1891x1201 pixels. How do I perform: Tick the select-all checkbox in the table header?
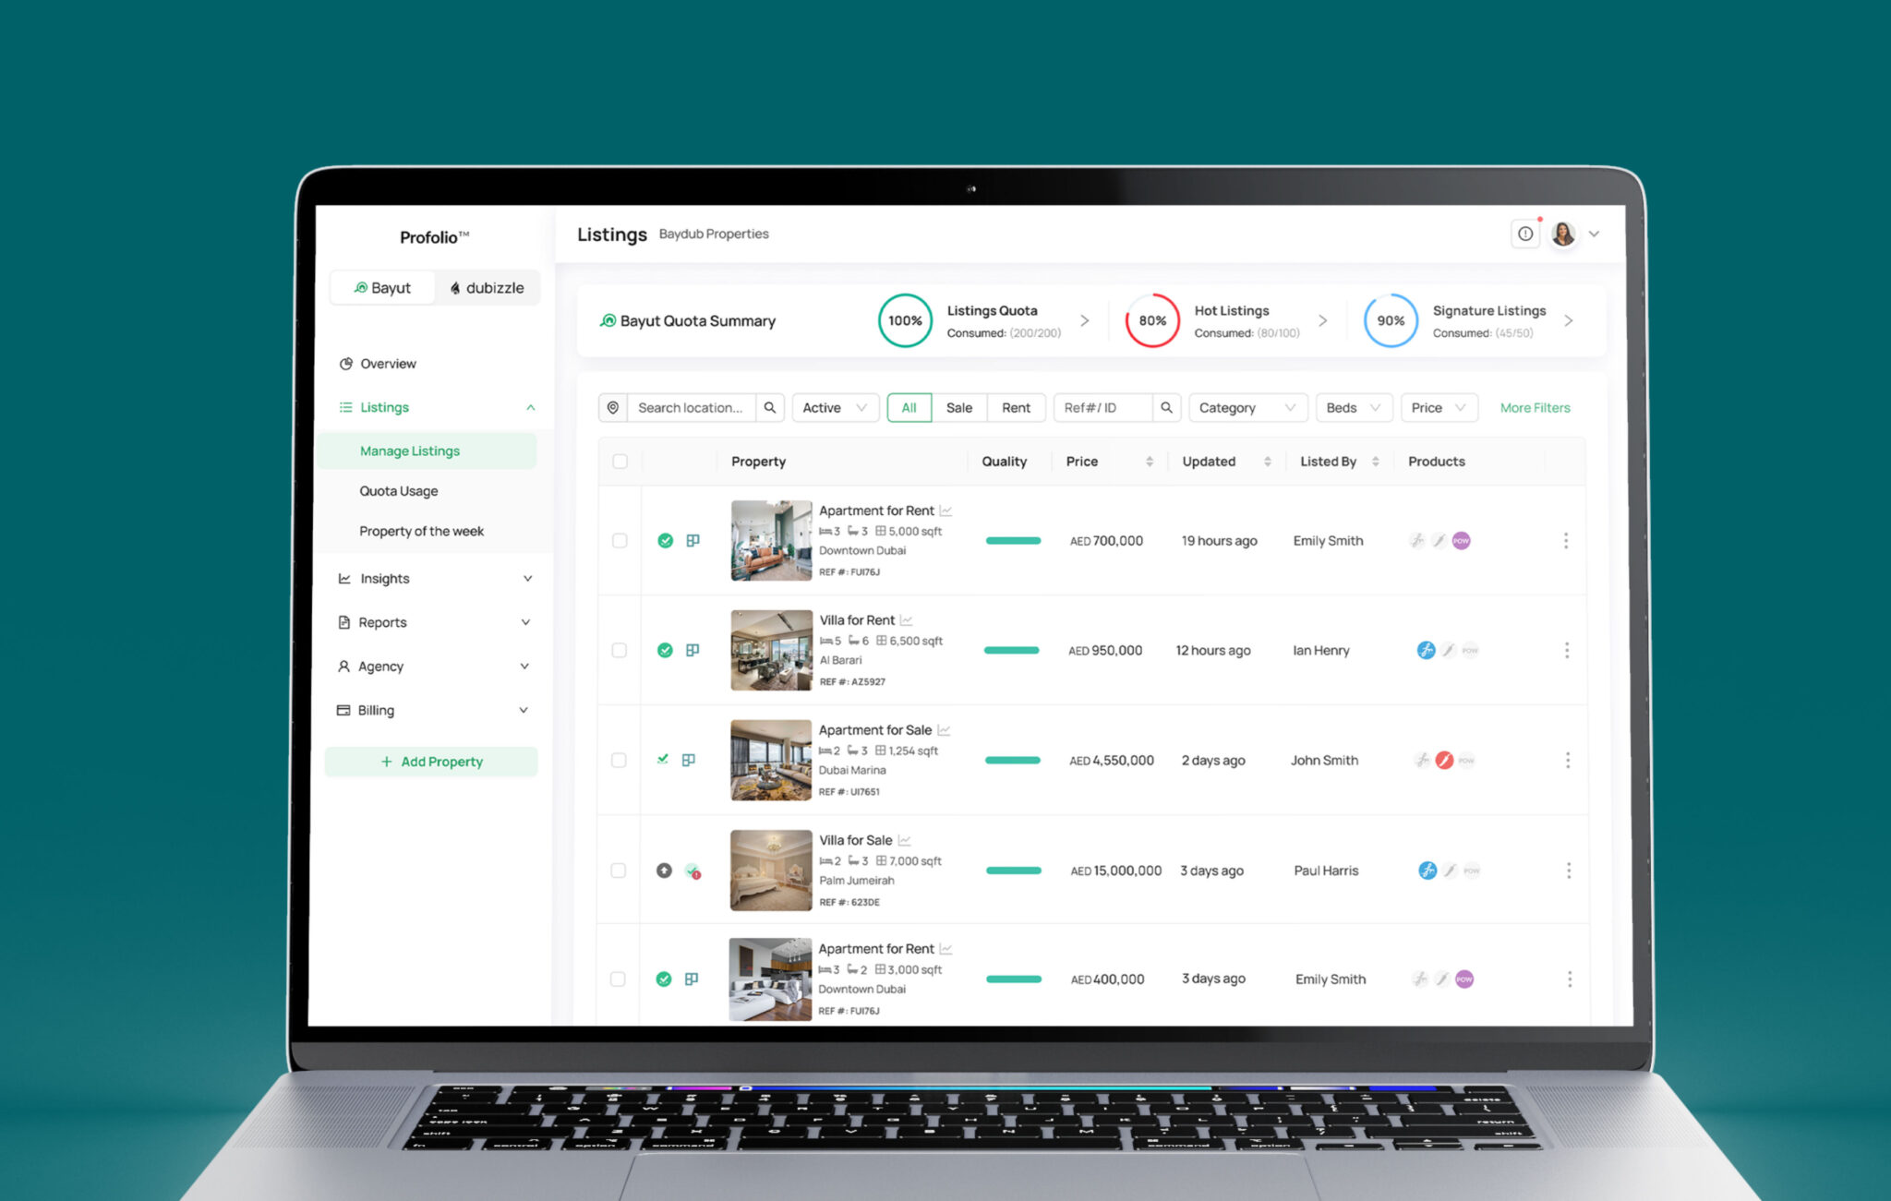[x=620, y=461]
